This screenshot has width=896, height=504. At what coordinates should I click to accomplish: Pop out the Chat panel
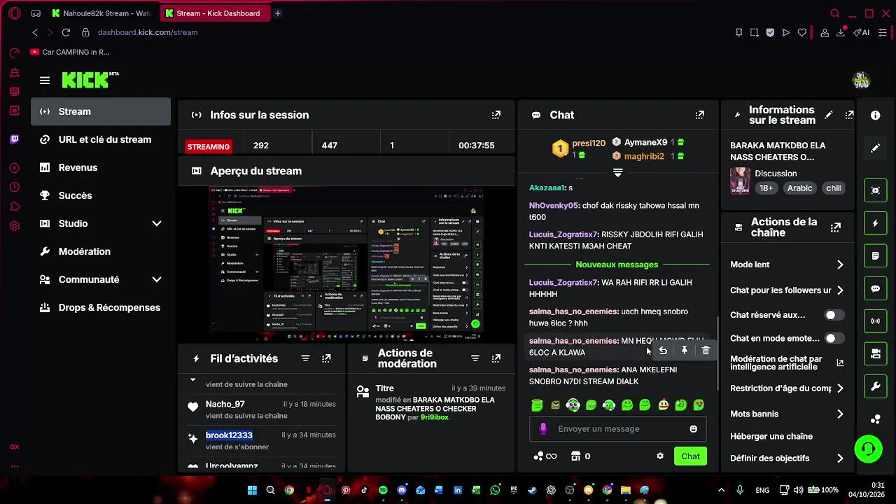[699, 115]
